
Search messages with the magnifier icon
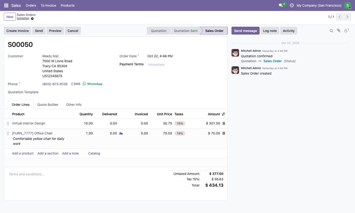point(331,31)
